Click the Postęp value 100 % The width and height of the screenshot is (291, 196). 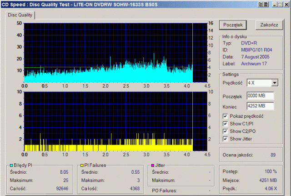pos(271,171)
